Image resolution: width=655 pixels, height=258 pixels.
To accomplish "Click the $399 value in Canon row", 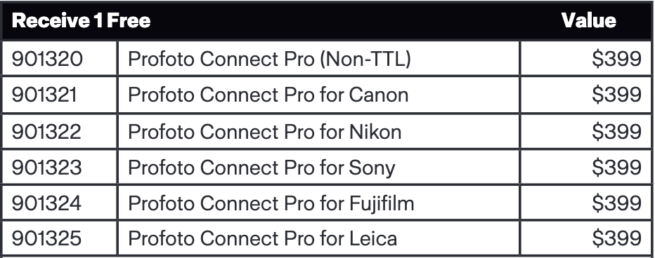I will (616, 95).
